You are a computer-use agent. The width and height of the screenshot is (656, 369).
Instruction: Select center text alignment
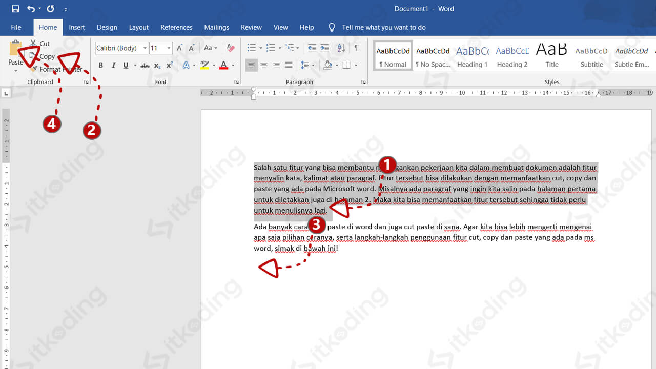point(264,65)
